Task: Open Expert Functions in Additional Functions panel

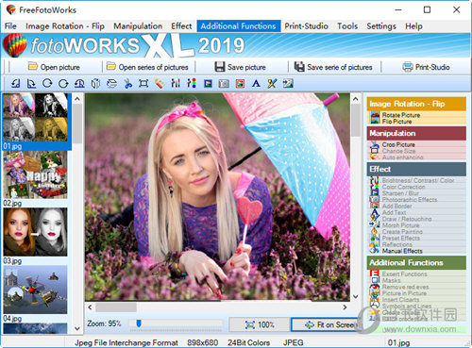Action: [404, 274]
